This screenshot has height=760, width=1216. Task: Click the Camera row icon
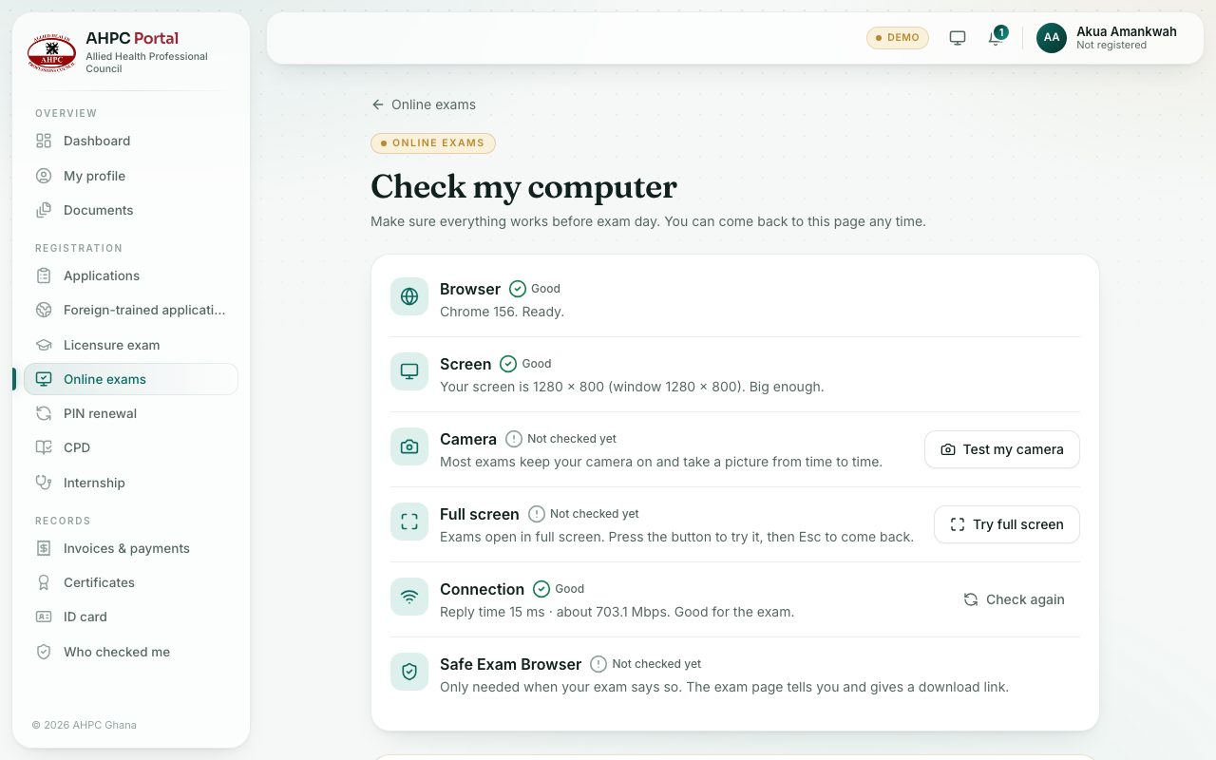409,446
